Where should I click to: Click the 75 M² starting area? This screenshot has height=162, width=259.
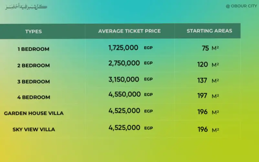point(210,49)
